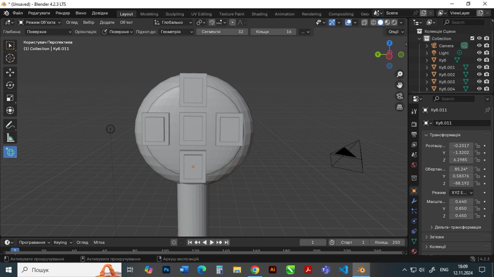Image resolution: width=494 pixels, height=277 pixels.
Task: Click the active Add UV Sphere tool
Action: click(x=10, y=152)
